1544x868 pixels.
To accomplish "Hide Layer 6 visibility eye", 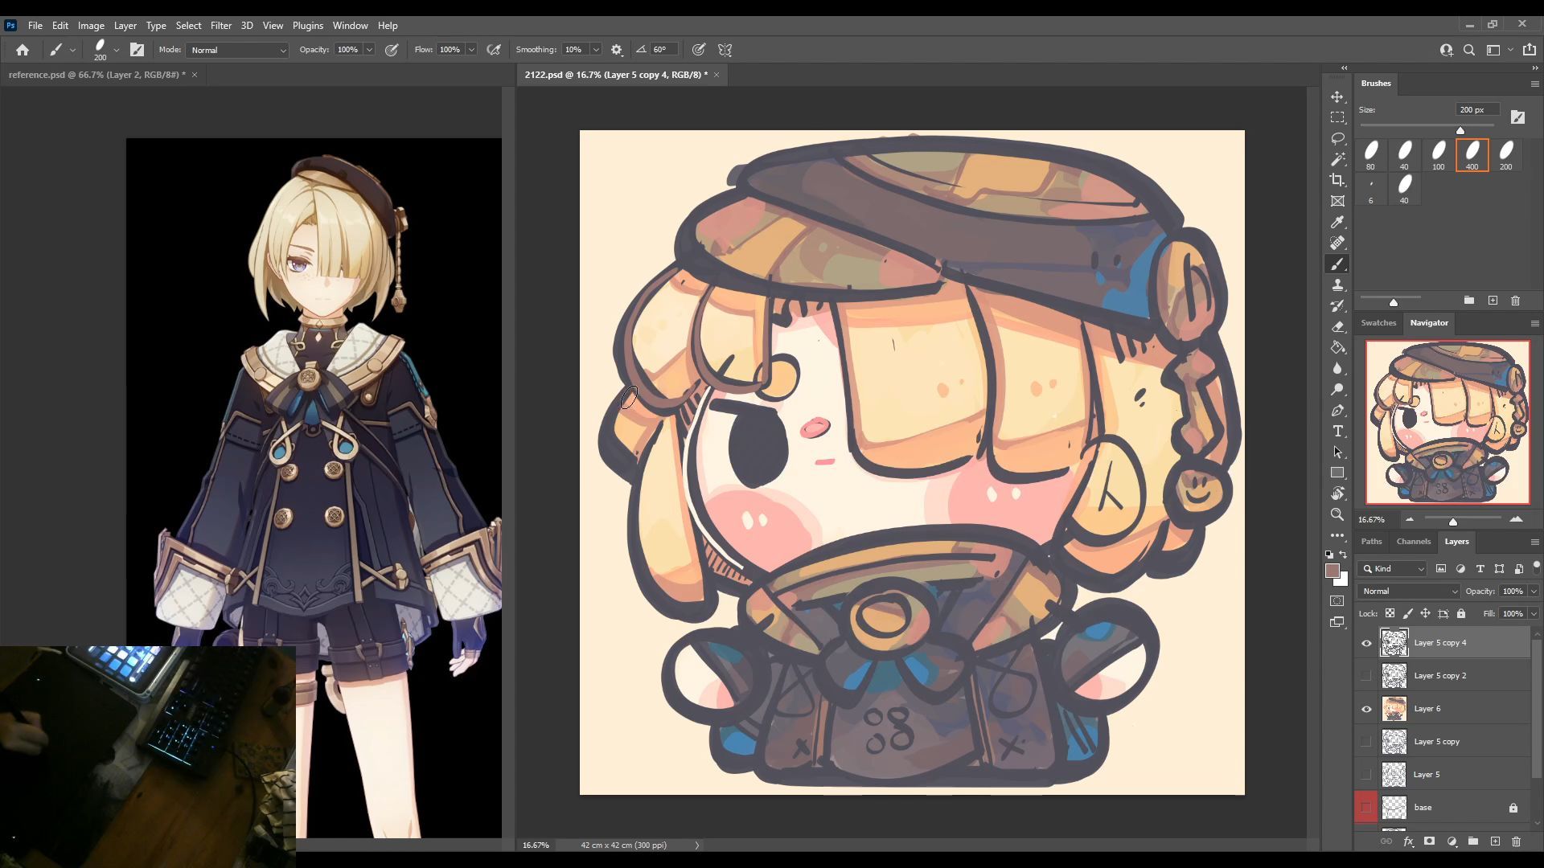I will (1366, 709).
